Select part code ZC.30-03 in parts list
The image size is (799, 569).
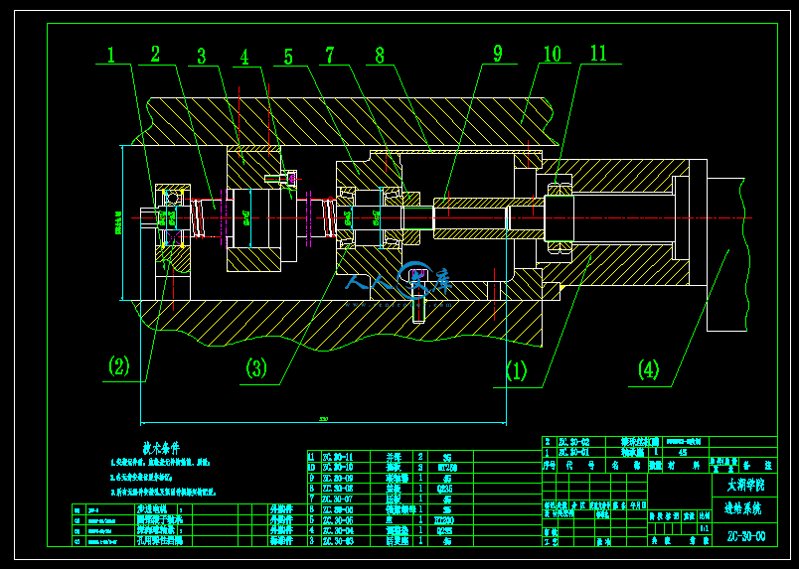click(336, 541)
